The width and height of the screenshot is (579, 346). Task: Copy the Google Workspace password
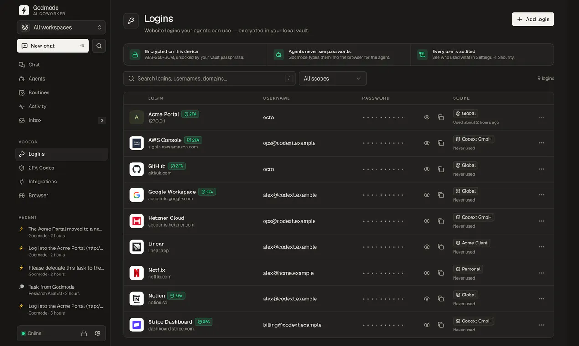441,195
